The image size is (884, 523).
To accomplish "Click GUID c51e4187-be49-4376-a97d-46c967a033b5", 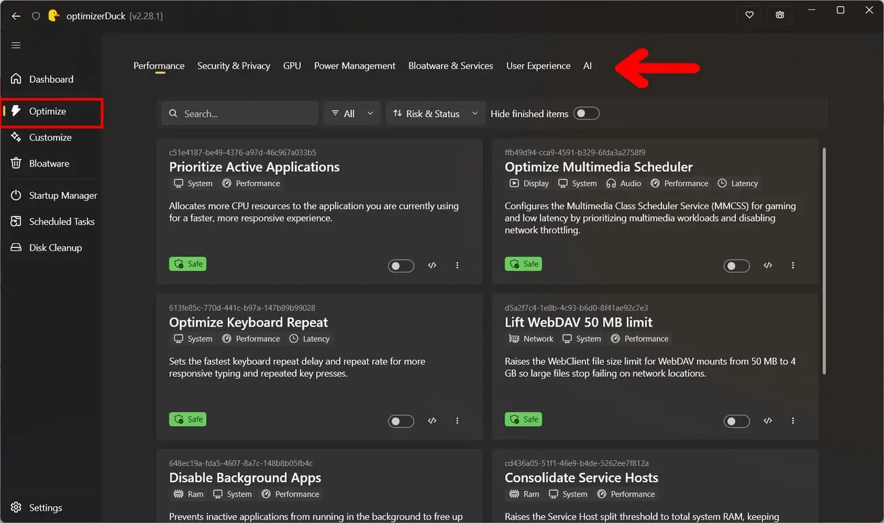I will pyautogui.click(x=243, y=153).
